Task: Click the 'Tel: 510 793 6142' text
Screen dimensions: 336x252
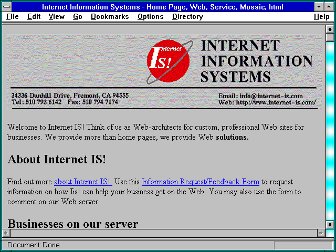Action: pos(36,102)
